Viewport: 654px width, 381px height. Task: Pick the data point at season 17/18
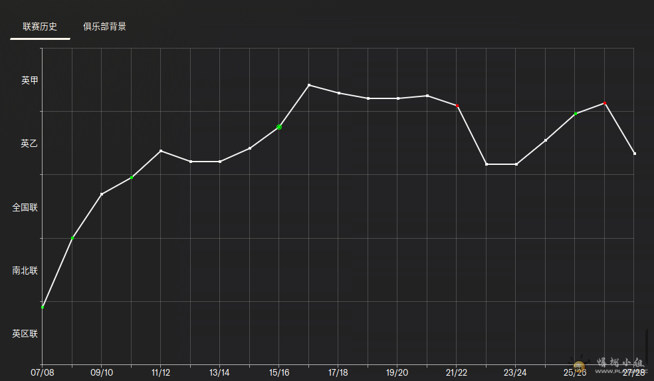pos(339,93)
